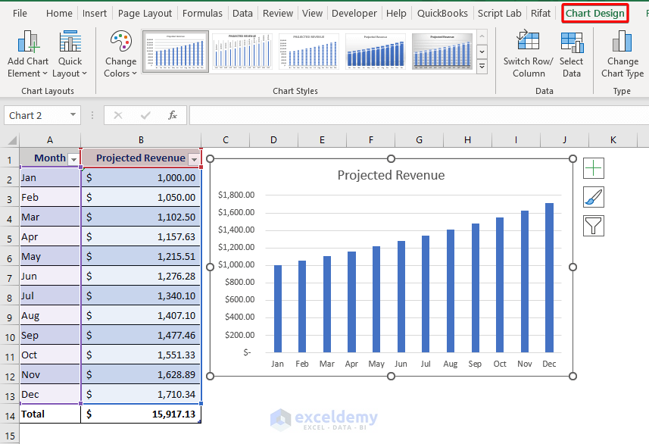Open Change Colors palette

pos(120,55)
